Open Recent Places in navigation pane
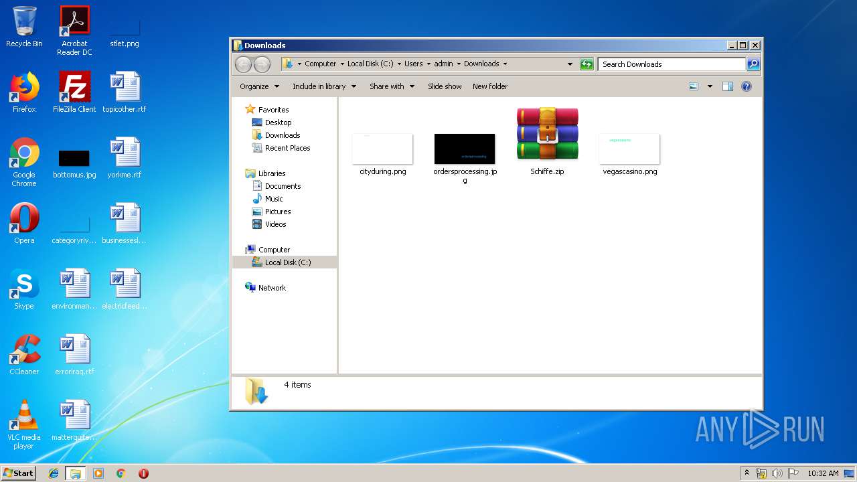Viewport: 857px width, 482px height. click(x=287, y=148)
